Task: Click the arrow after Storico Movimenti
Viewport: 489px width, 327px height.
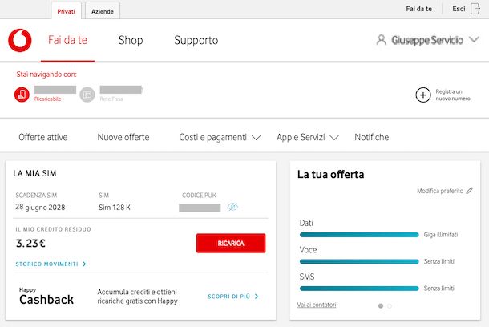Action: point(84,264)
